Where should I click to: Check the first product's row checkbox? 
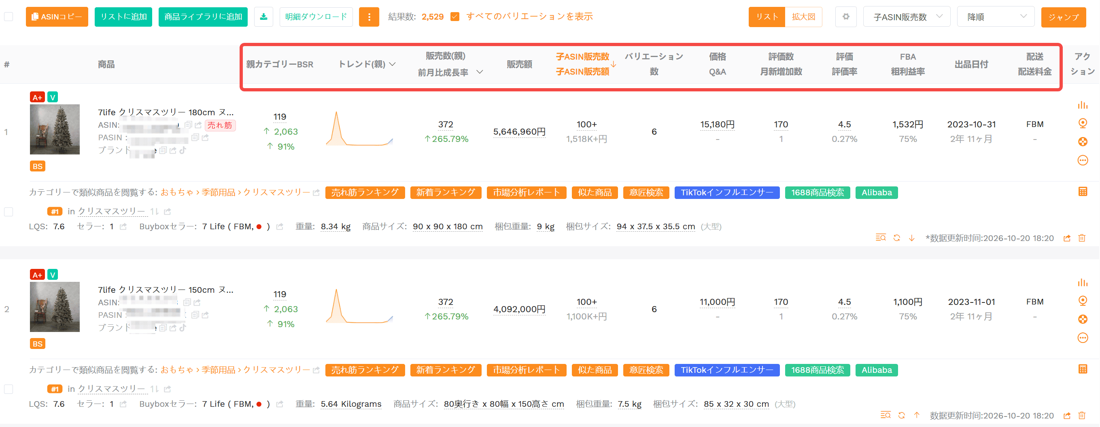click(8, 211)
